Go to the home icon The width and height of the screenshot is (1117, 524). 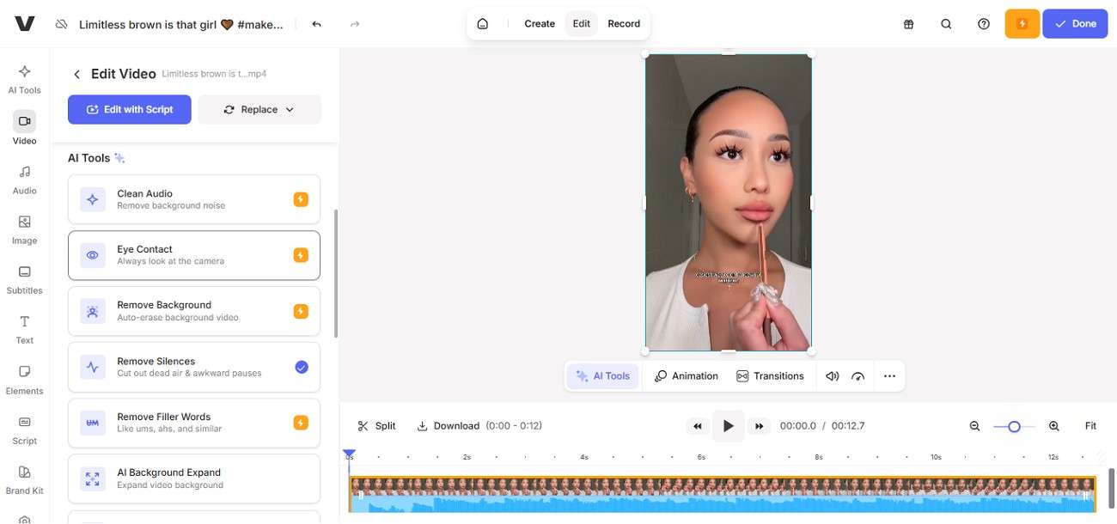point(483,24)
